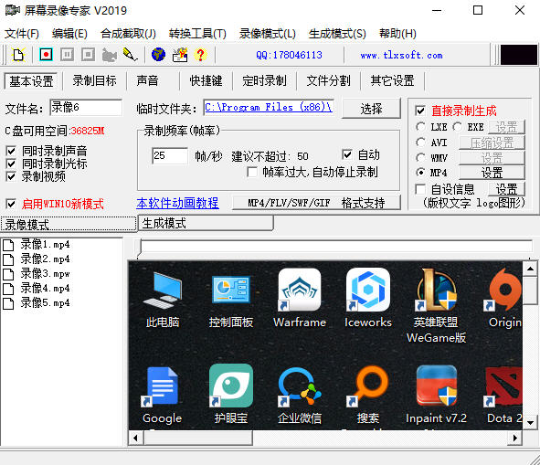The image size is (540, 465).
Task: Toggle the 同时录制声音 checkbox
Action: click(x=11, y=151)
